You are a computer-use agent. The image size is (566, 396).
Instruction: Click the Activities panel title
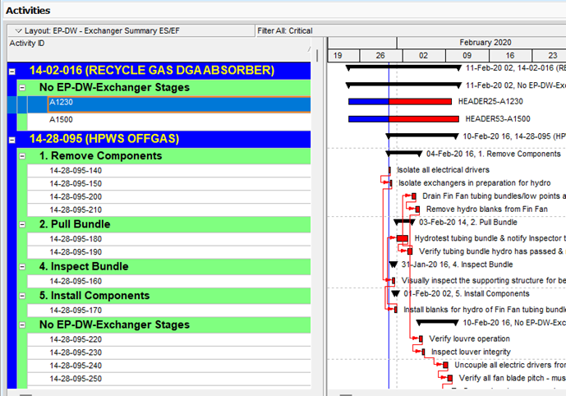point(28,11)
